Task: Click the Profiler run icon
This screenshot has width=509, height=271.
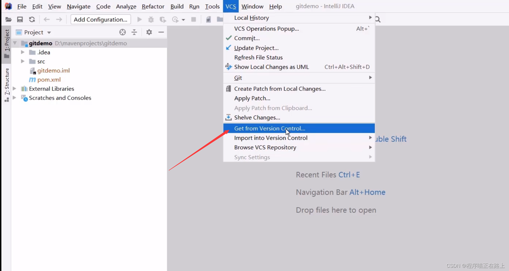Action: point(175,20)
